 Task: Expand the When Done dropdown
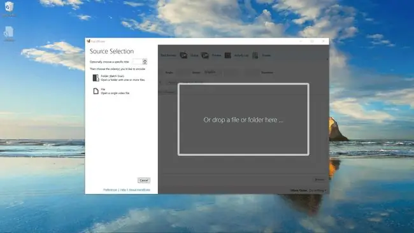click(318, 190)
